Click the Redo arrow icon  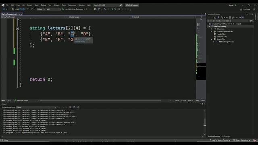tap(32, 9)
